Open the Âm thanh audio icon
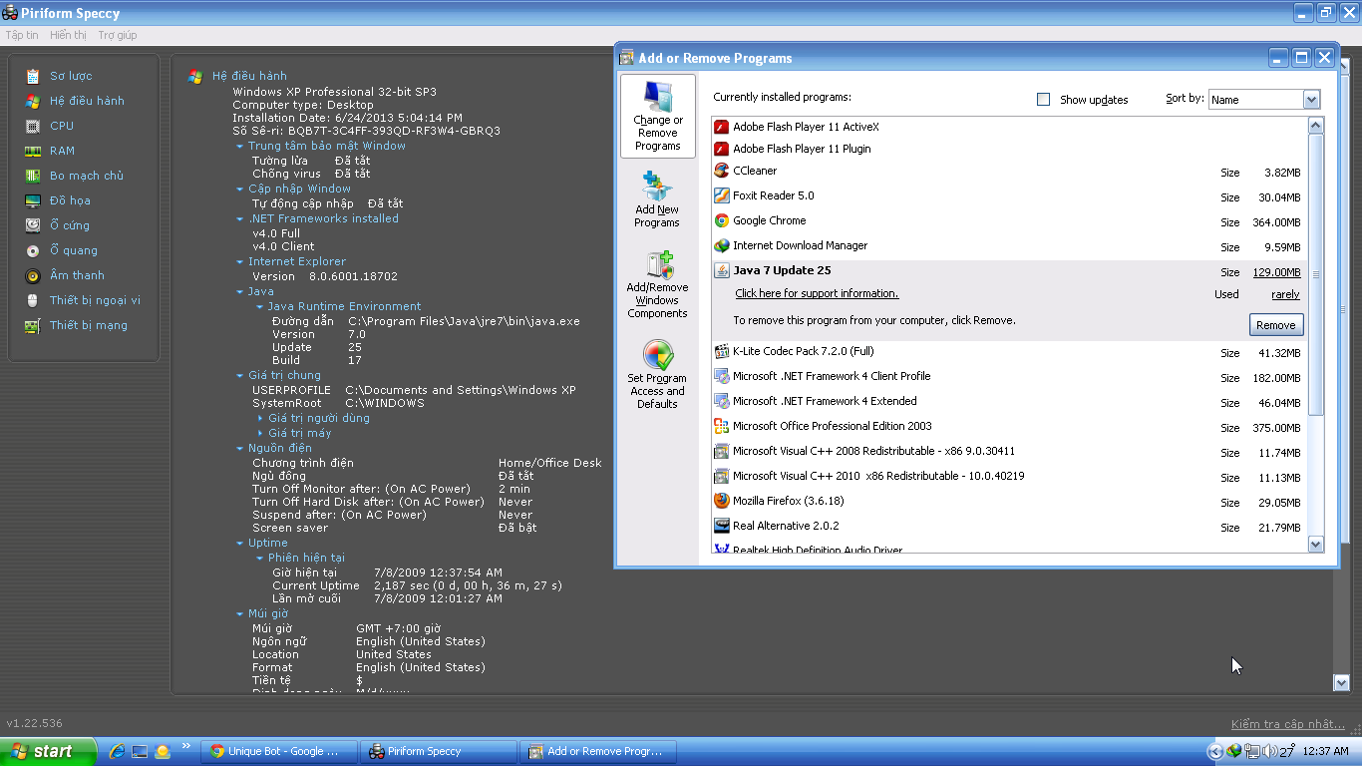The image size is (1362, 766). [x=33, y=275]
